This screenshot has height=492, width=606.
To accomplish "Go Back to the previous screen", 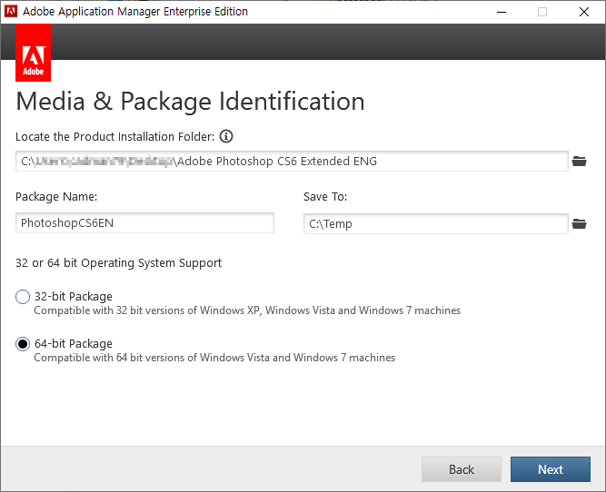I will pyautogui.click(x=462, y=469).
